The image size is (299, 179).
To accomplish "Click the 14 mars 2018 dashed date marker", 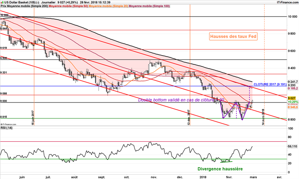I will [263, 117].
